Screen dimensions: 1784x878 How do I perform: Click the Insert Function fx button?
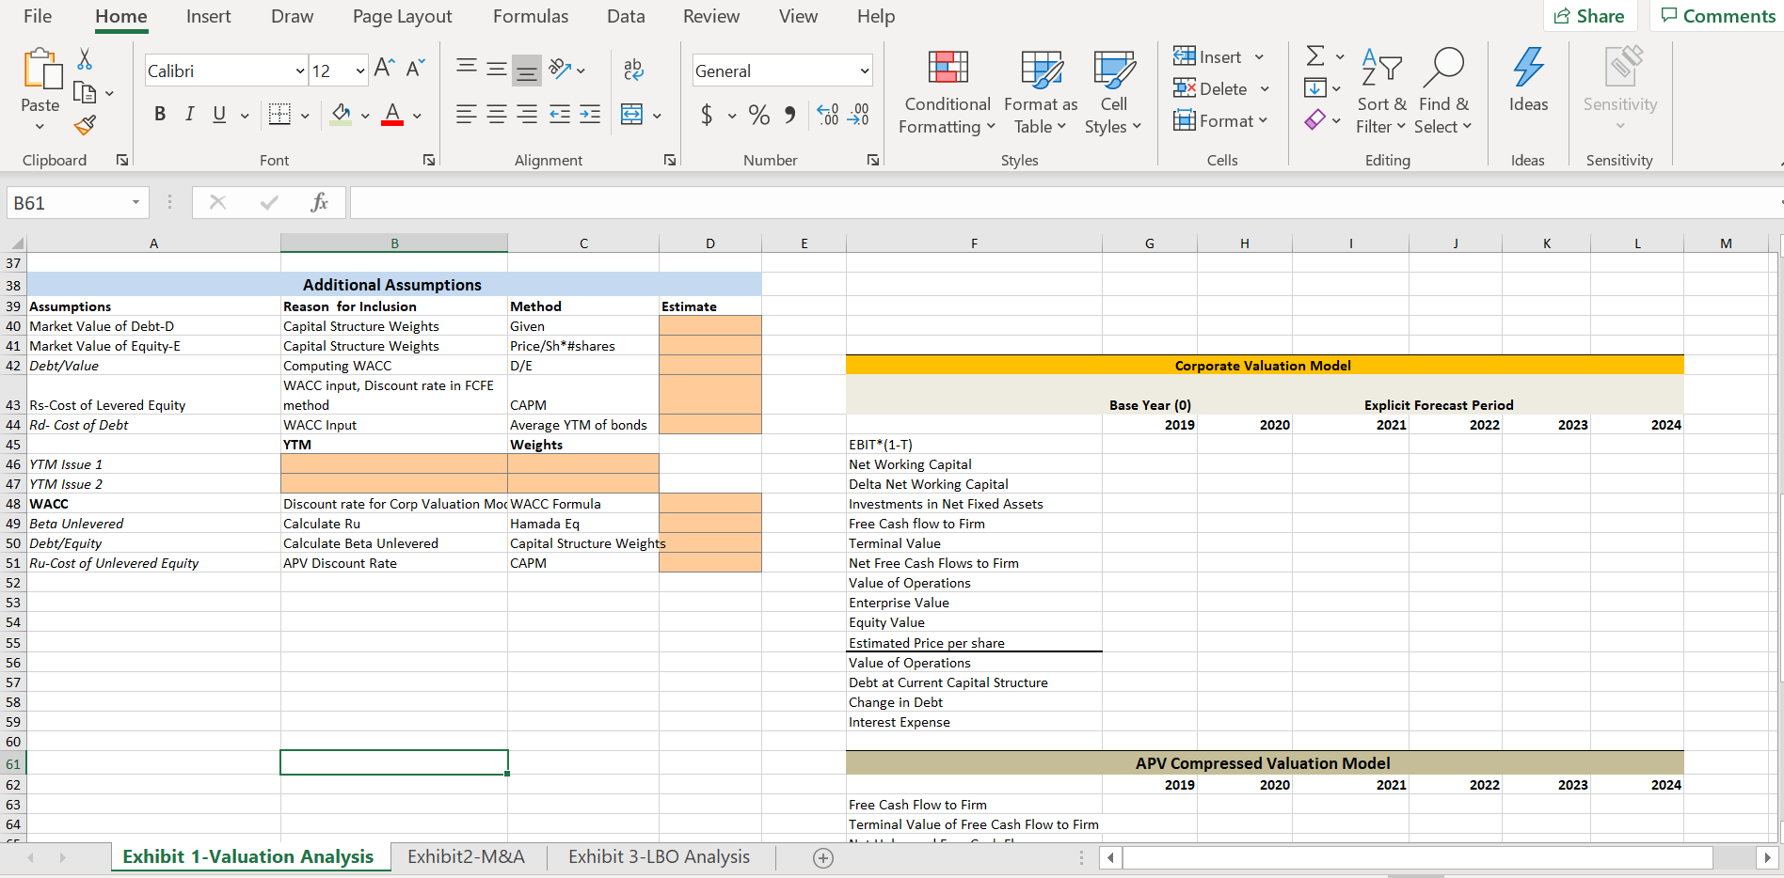[x=319, y=202]
